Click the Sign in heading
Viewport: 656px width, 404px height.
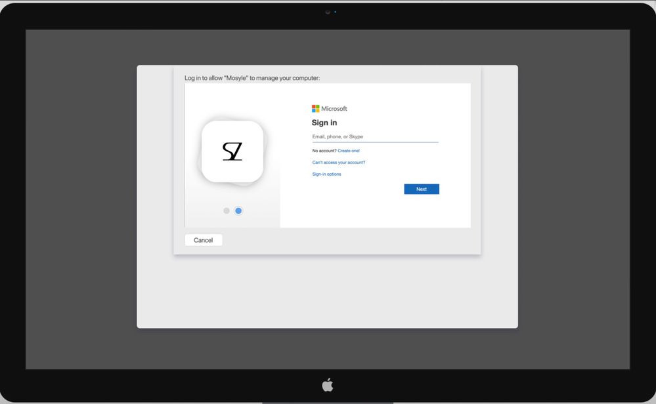(324, 123)
